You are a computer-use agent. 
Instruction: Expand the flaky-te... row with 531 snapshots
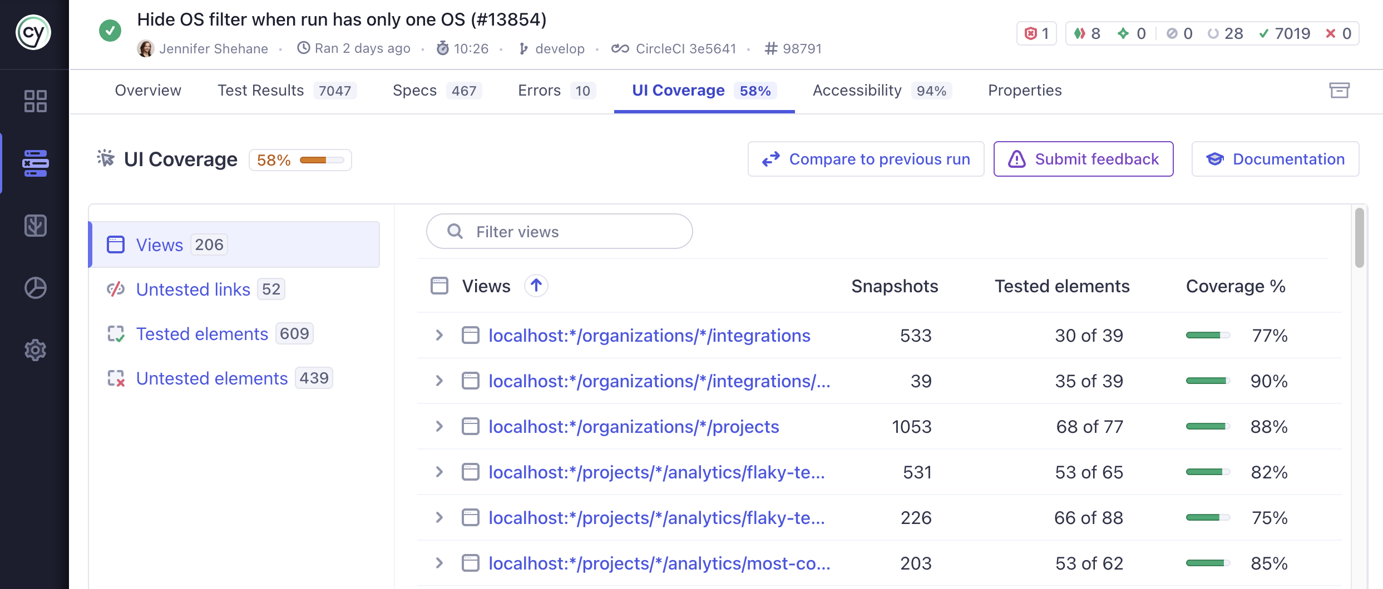(439, 472)
